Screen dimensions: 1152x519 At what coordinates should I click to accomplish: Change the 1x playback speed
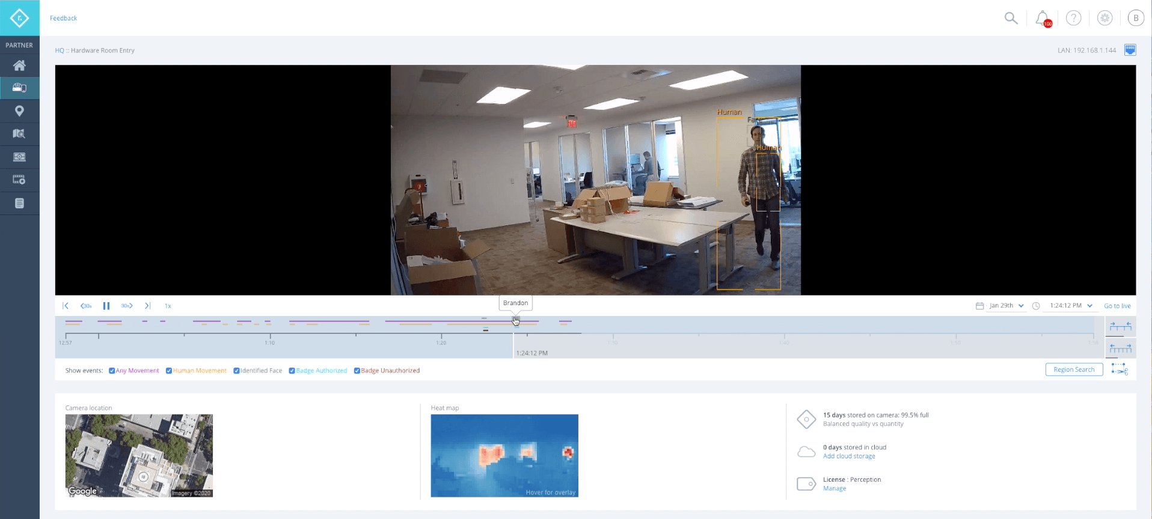(168, 306)
